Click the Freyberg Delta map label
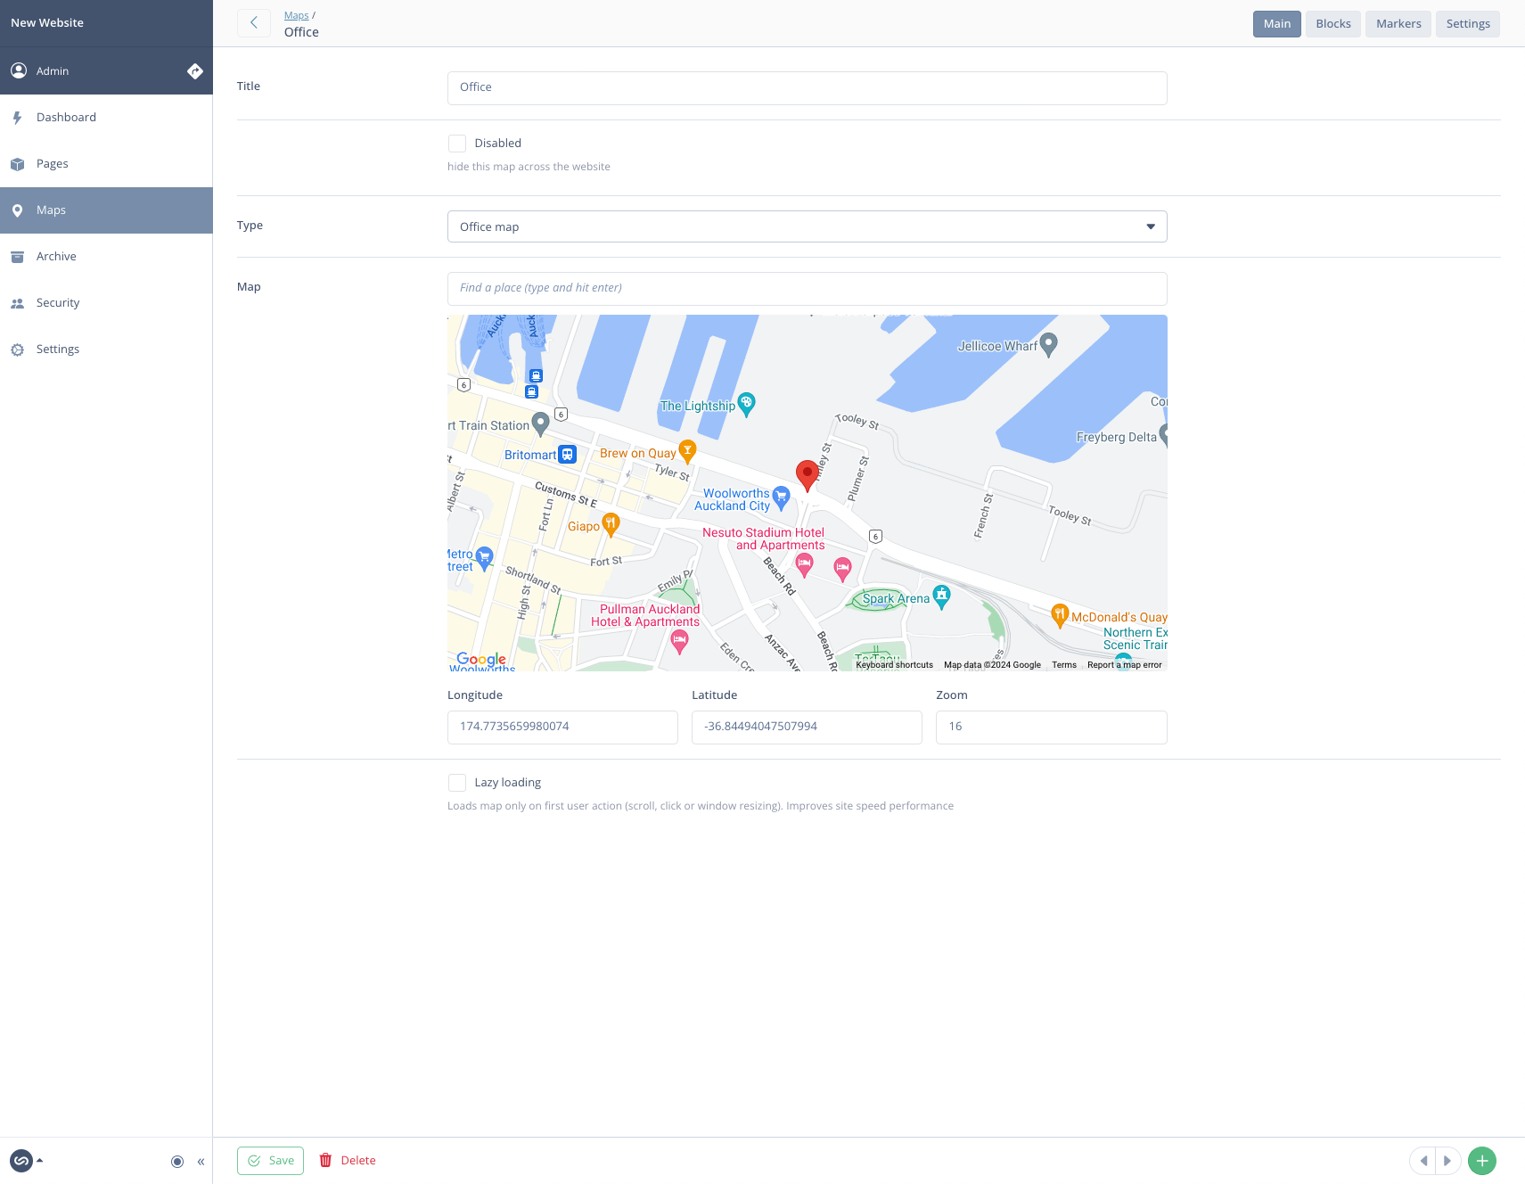 pos(1117,437)
